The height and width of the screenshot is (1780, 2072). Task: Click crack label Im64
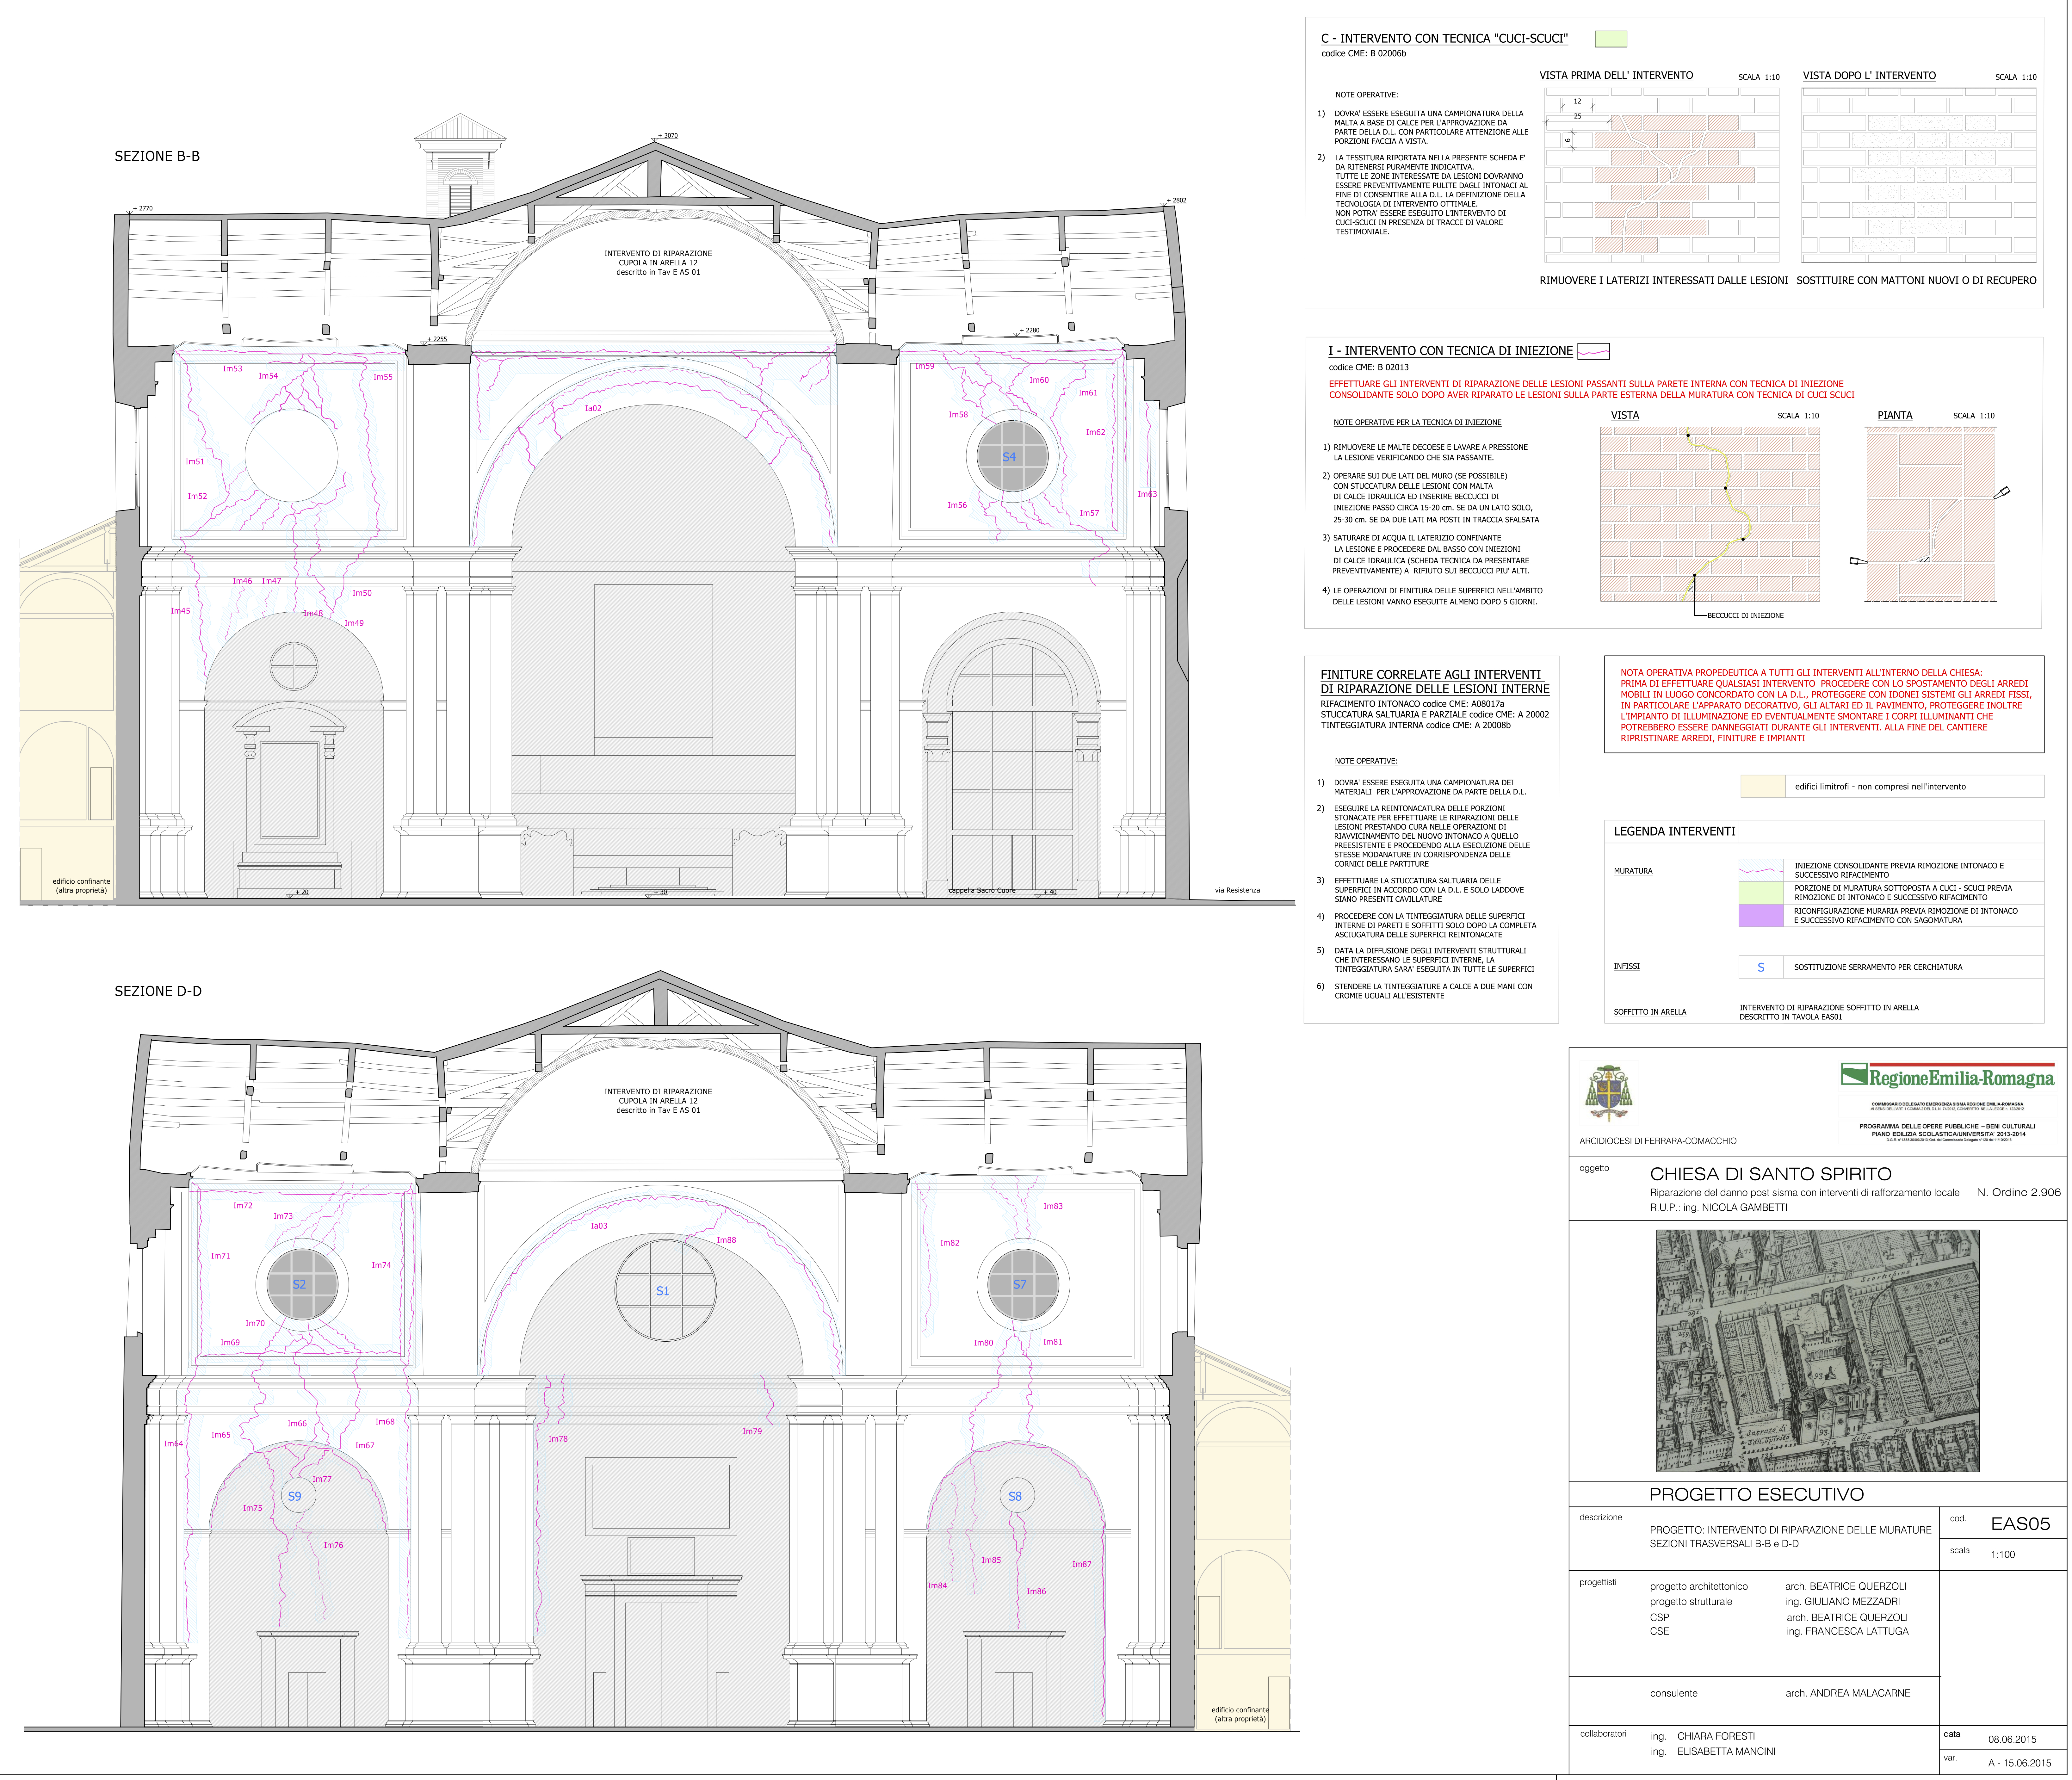click(174, 1444)
